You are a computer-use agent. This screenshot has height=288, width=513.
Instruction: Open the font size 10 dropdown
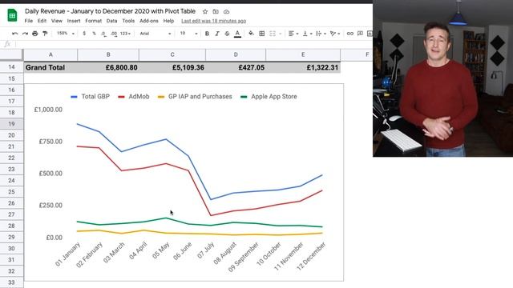pos(188,34)
